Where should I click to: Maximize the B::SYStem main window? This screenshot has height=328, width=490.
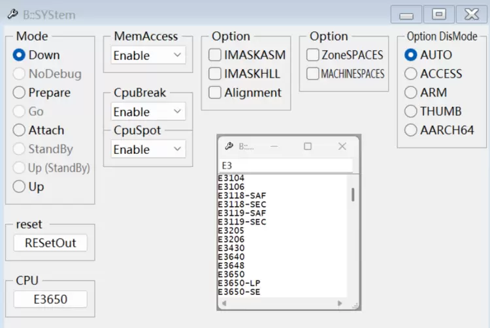click(438, 14)
